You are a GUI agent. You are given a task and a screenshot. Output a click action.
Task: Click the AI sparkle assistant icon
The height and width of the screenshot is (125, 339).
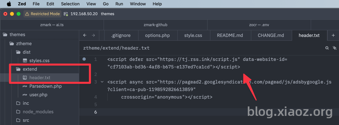tap(335, 48)
